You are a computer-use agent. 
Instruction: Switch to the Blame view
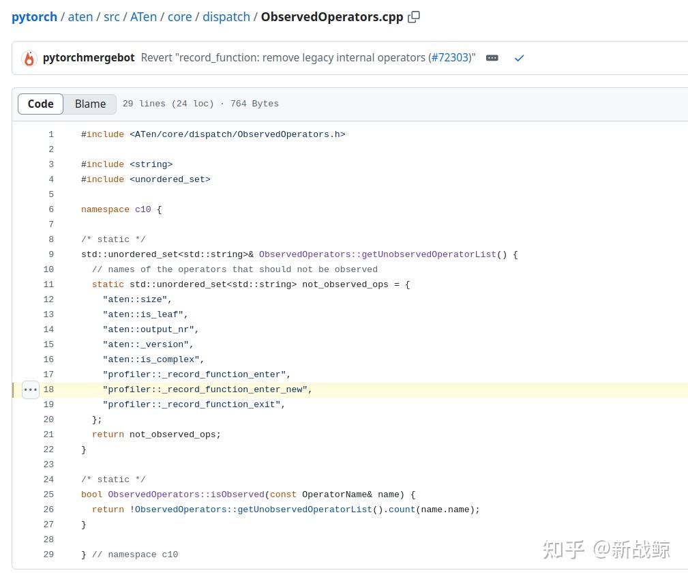(x=90, y=104)
